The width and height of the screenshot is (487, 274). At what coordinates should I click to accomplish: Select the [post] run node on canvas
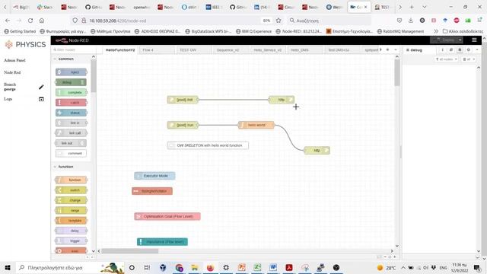pyautogui.click(x=183, y=125)
